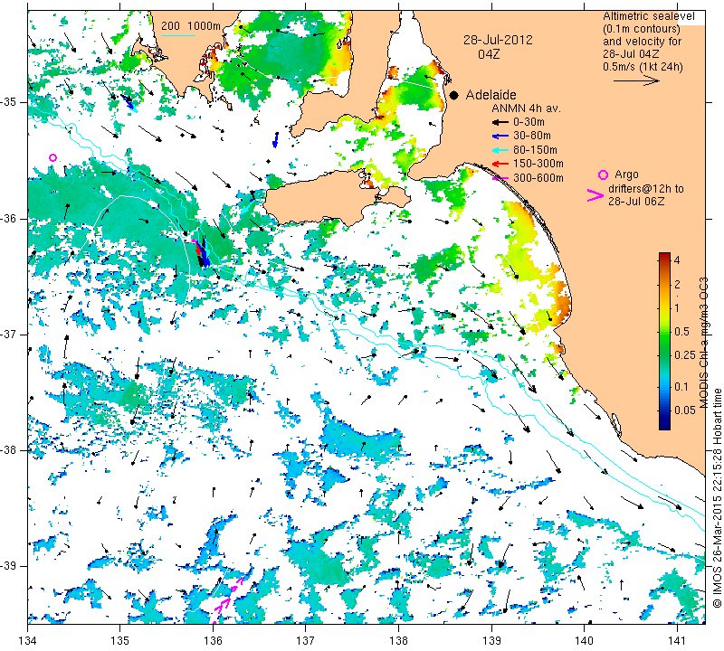Image resolution: width=724 pixels, height=651 pixels.
Task: Click the IMOS copyright timestamp text
Action: (717, 497)
